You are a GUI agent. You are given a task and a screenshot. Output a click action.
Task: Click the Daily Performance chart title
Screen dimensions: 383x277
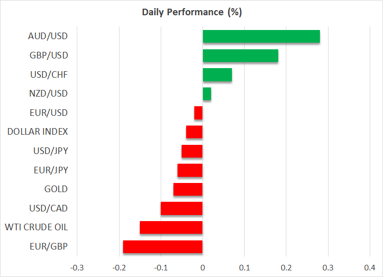pyautogui.click(x=191, y=13)
